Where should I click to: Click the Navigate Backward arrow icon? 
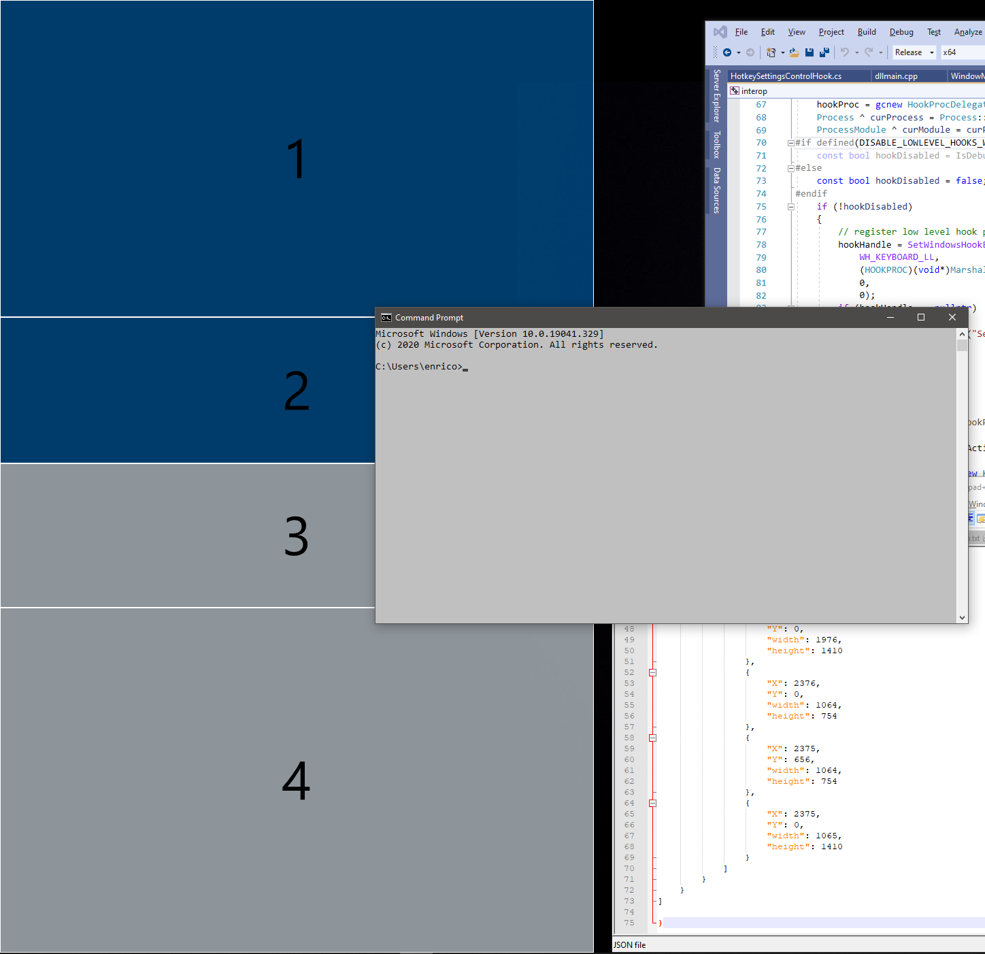click(727, 52)
